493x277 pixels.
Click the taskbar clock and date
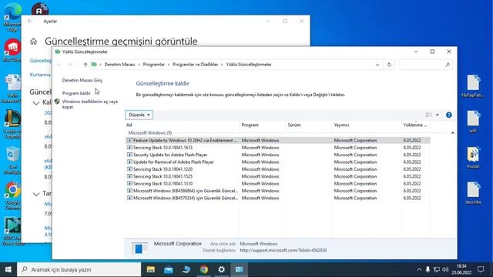(461, 269)
